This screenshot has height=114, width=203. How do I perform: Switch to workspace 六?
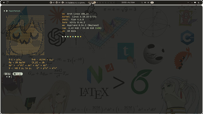tap(103, 3)
